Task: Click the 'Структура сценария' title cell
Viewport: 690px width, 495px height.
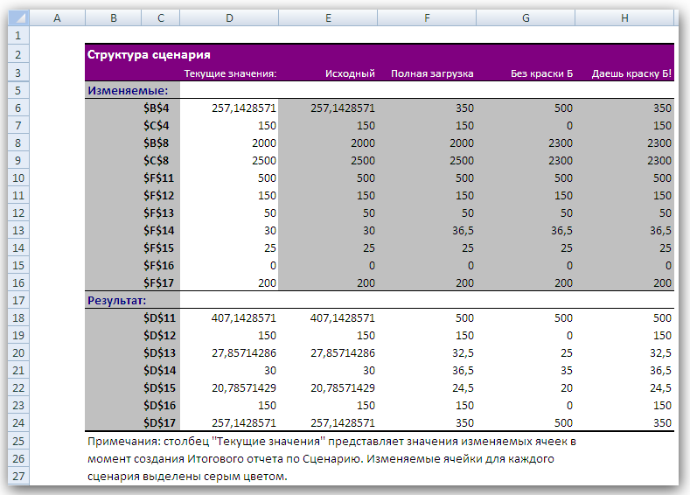Action: coord(149,54)
